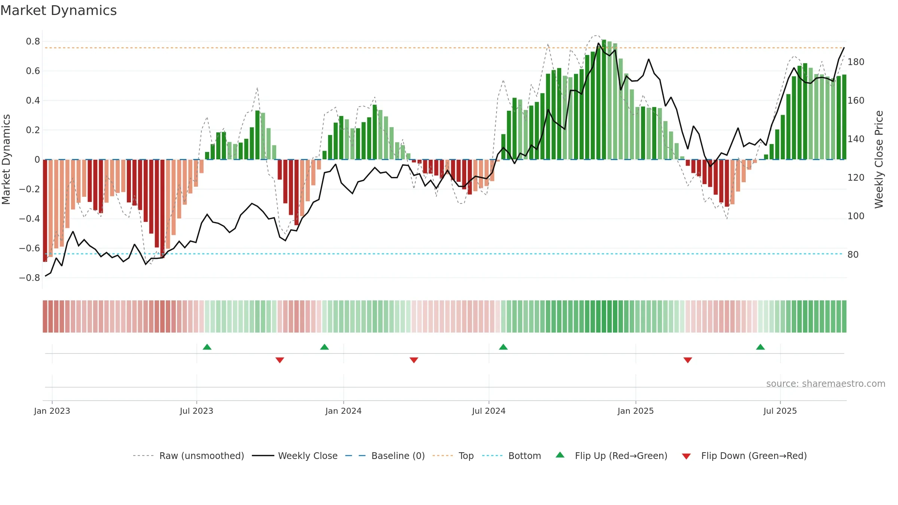898x505 pixels.
Task: Click the Jul 2025 x-axis label
Action: pos(780,411)
